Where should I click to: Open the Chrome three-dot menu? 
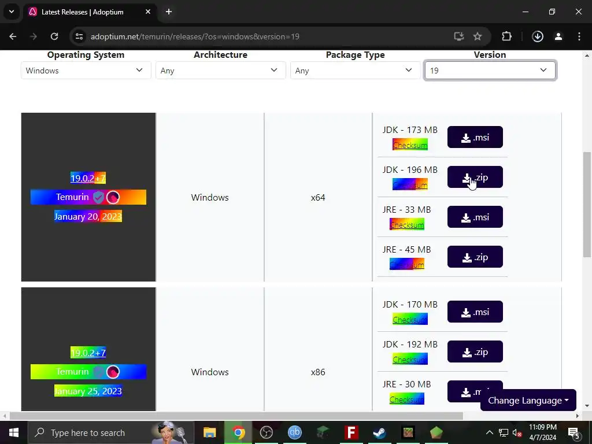579,36
